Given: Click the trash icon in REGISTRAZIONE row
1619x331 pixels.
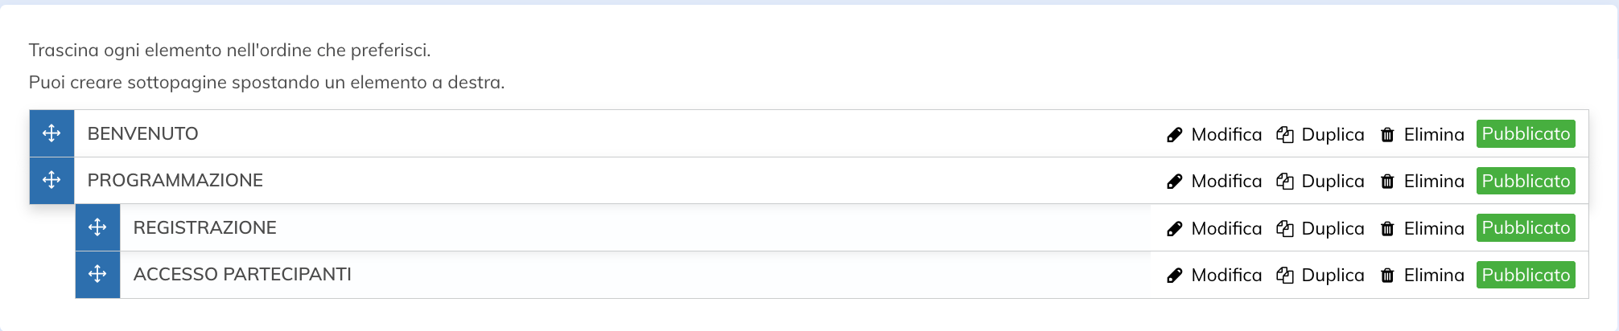Looking at the screenshot, I should pyautogui.click(x=1387, y=229).
